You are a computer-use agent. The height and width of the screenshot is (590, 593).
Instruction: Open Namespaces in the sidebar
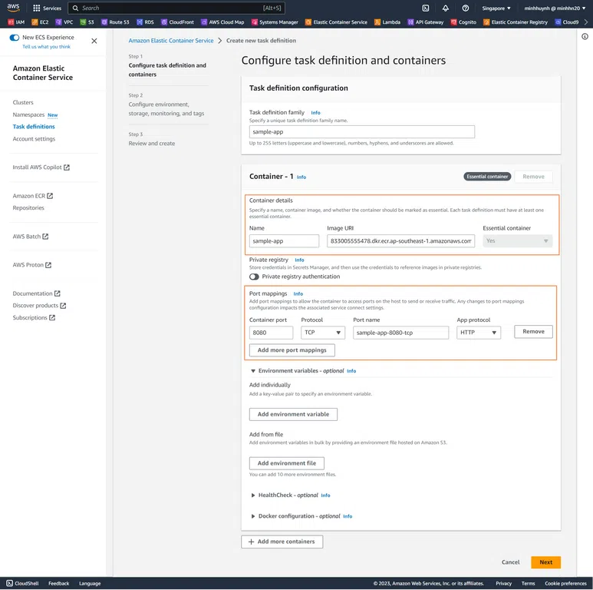(x=28, y=114)
